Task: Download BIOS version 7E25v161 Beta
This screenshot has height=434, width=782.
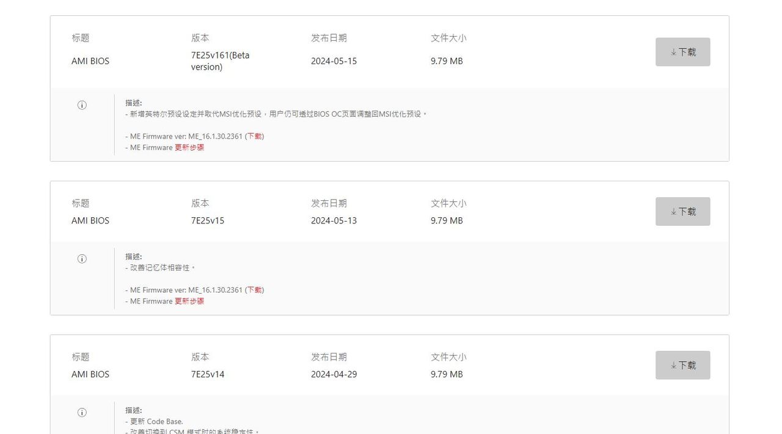Action: [682, 52]
